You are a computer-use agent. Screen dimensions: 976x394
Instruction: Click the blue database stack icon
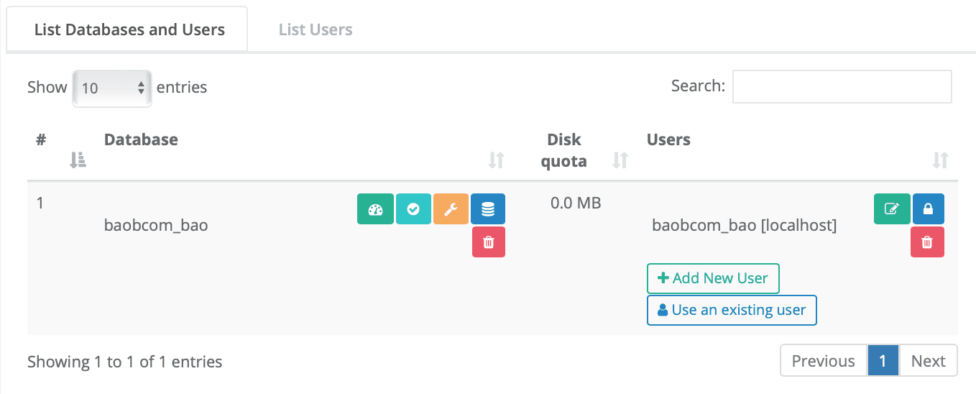click(488, 209)
